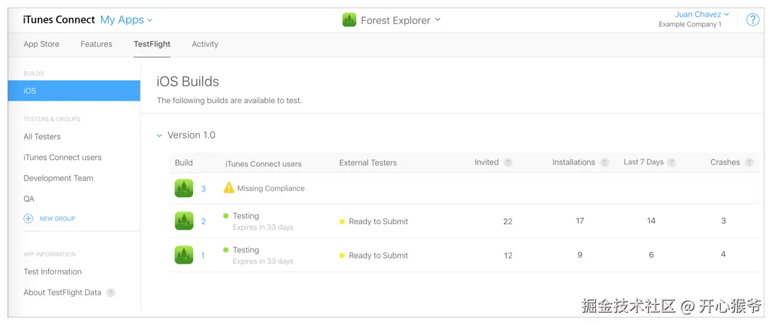This screenshot has height=325, width=772.
Task: Open iTunes Connect users in the sidebar
Action: [x=62, y=157]
